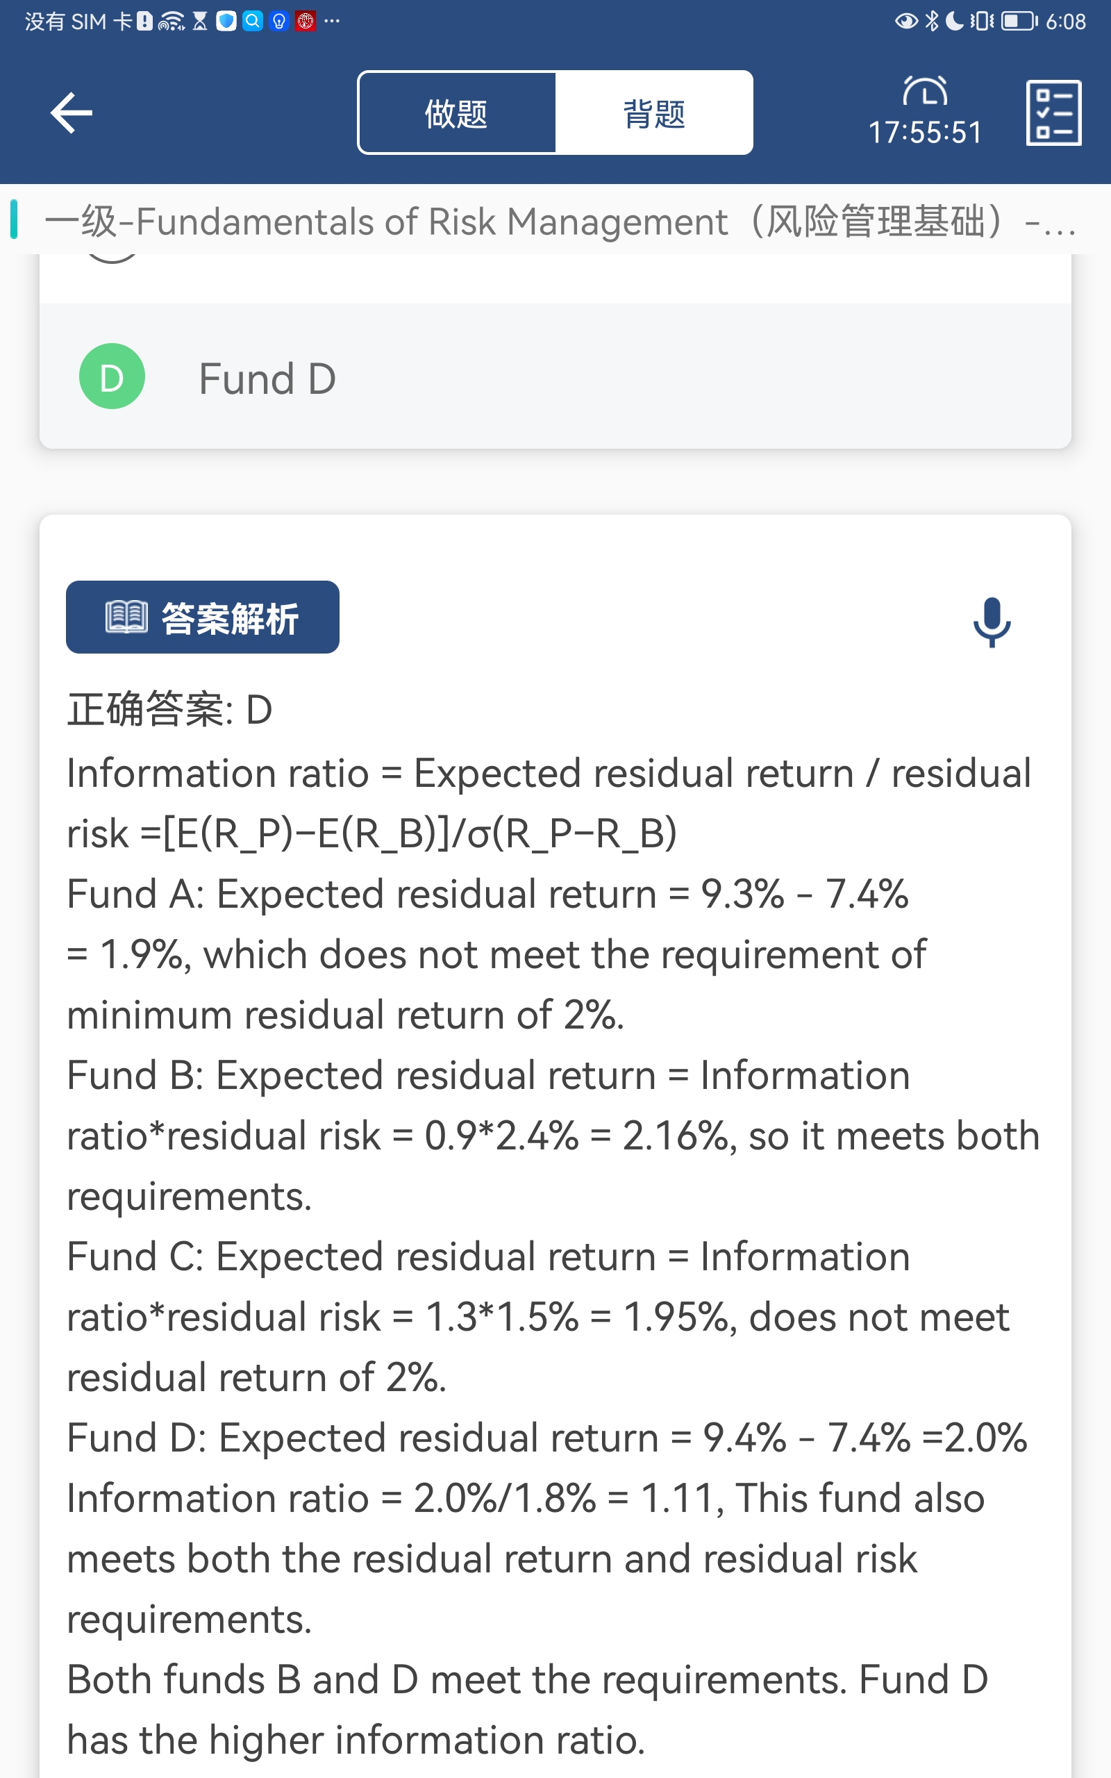Open the answer sheet checklist icon
Screen dimensions: 1111x1778
coord(1053,113)
